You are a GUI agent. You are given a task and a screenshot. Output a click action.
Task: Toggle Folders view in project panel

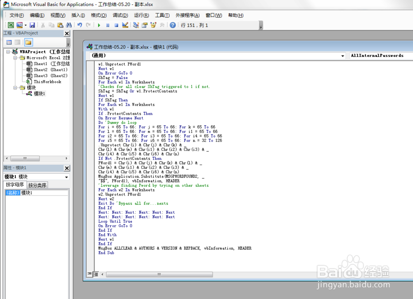coord(28,42)
